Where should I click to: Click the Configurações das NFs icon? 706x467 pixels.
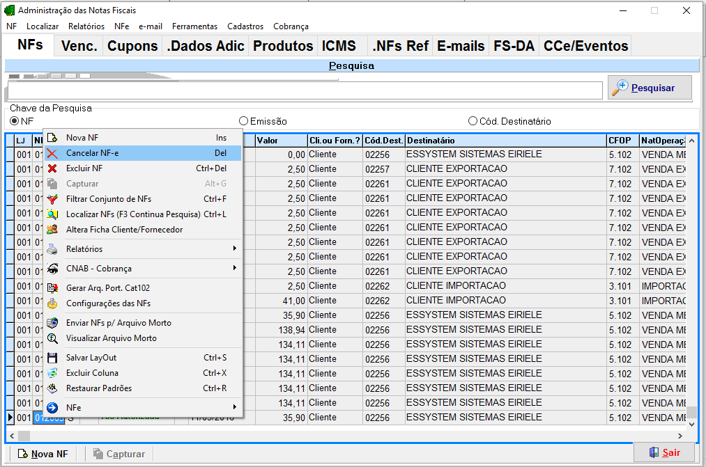coord(52,303)
